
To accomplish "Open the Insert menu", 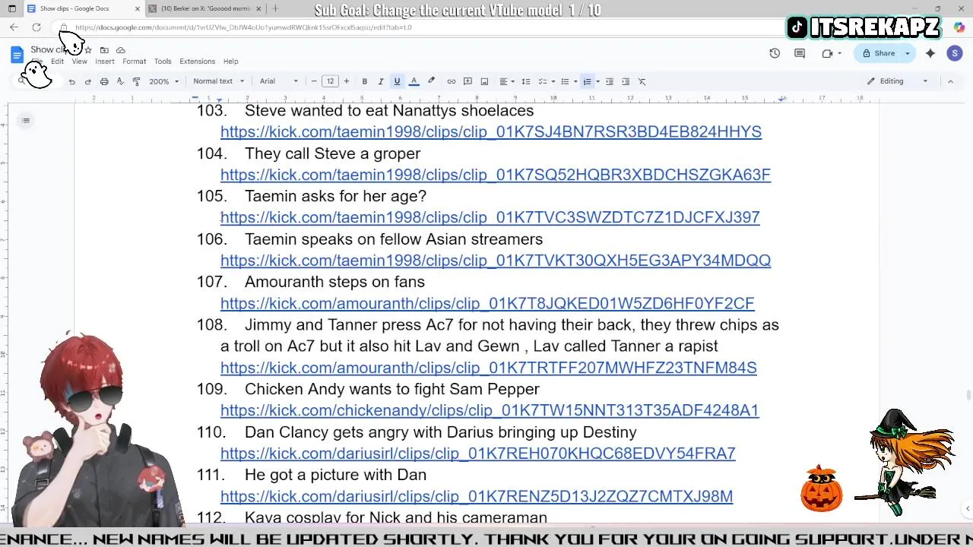I will click(105, 62).
